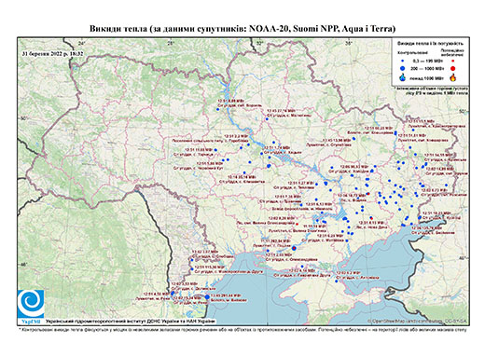
Task: Click the map title mentioning NOAA-20
Action: (x=242, y=29)
